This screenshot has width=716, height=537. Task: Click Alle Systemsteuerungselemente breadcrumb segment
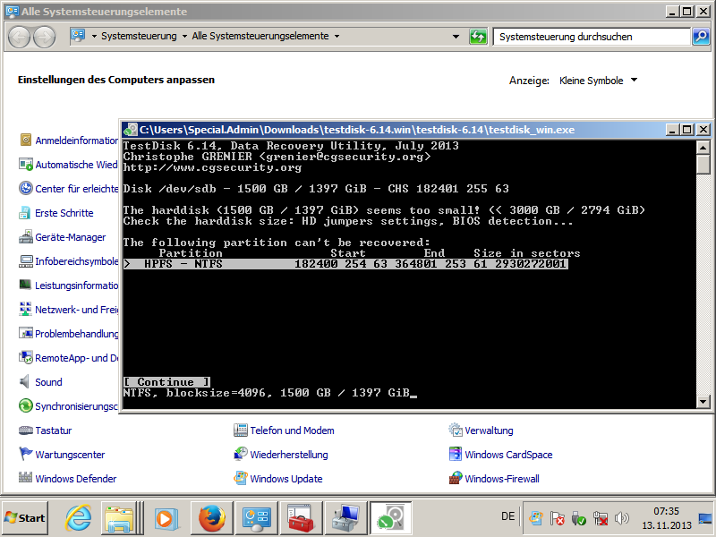pyautogui.click(x=260, y=36)
